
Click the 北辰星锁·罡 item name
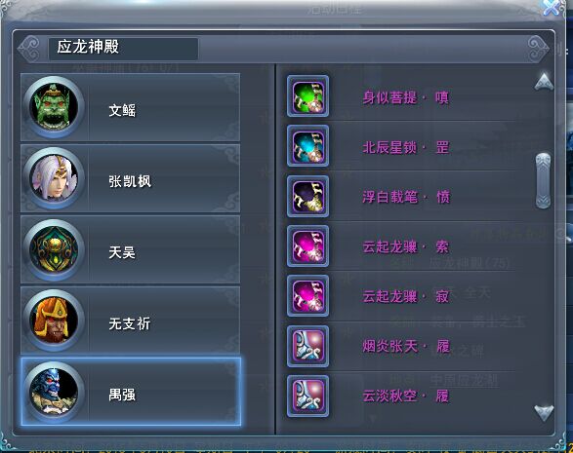[406, 147]
